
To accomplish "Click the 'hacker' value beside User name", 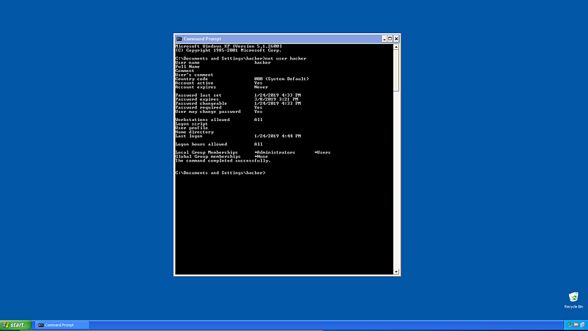I will 262,62.
